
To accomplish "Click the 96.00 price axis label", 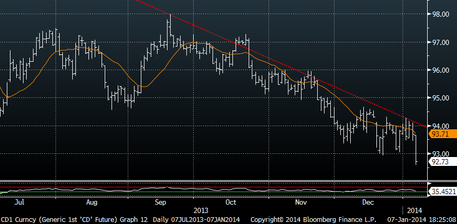I will [439, 70].
